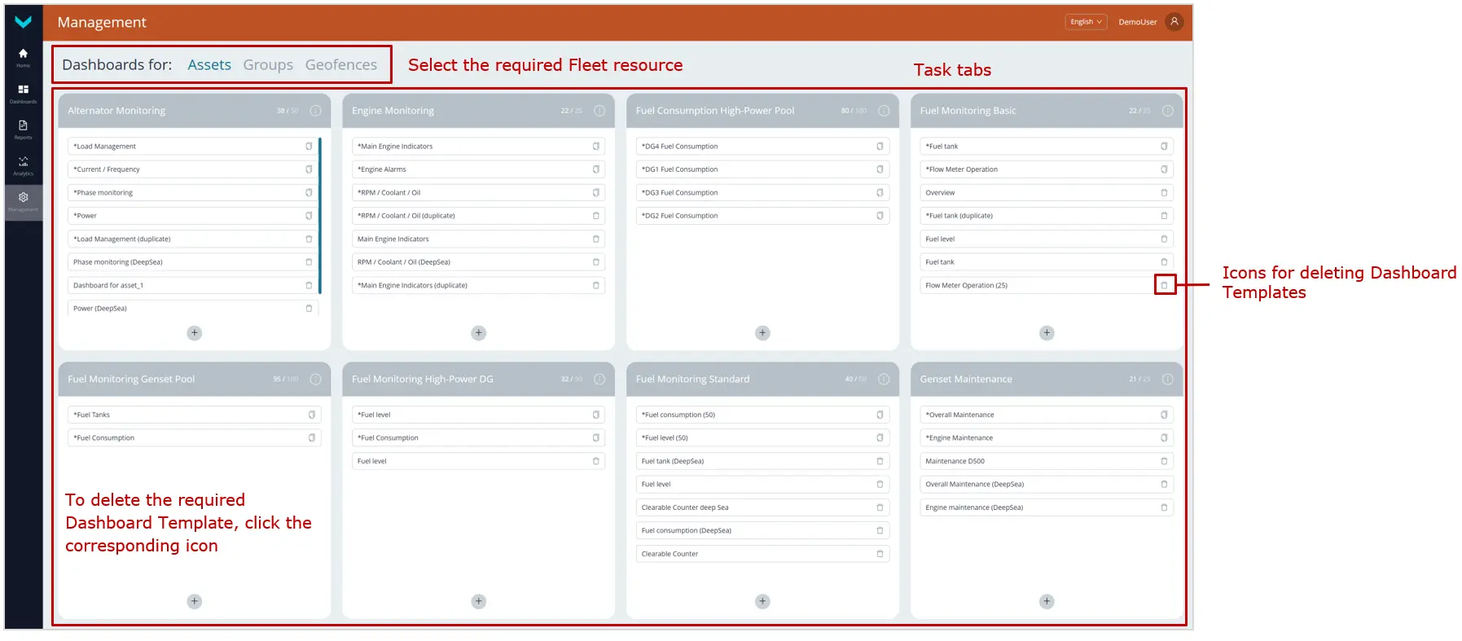Add template to Fuel Monitoring High-Power DG

point(479,602)
